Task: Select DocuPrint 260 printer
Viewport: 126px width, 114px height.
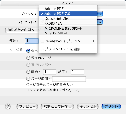Action: 68,19
